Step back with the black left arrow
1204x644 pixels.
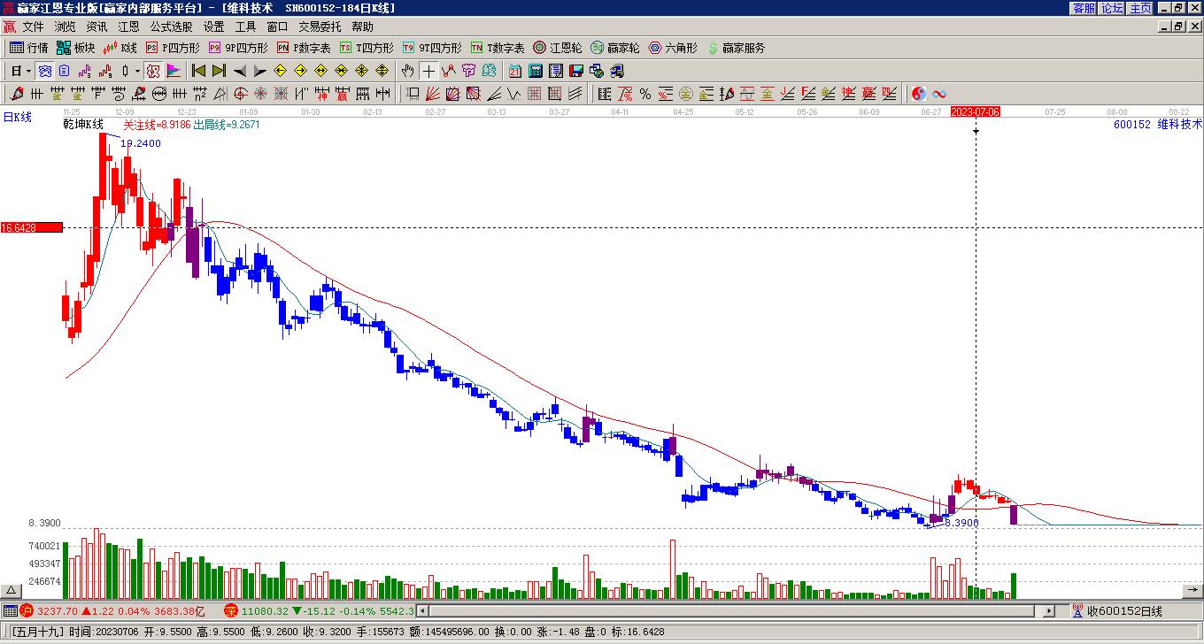click(x=239, y=71)
